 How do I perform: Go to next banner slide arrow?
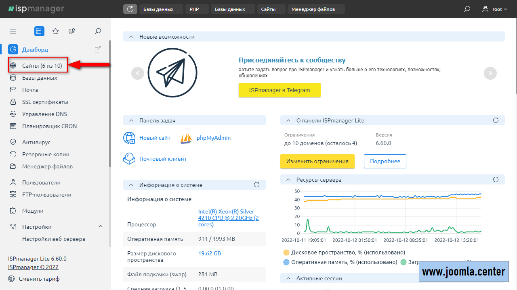pos(490,73)
